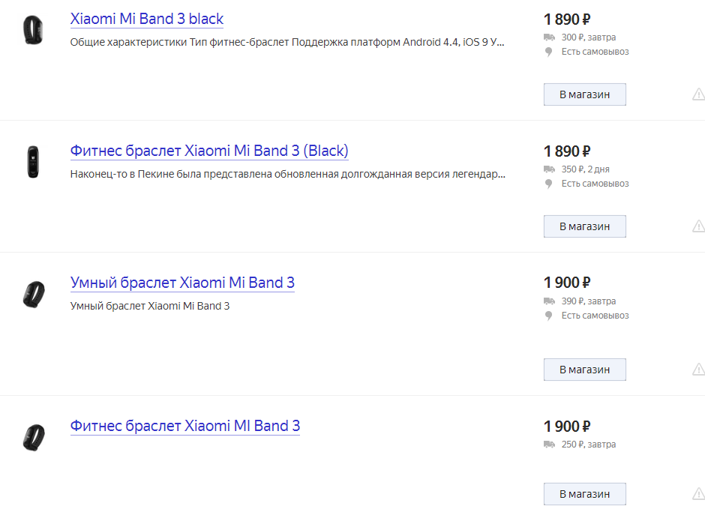This screenshot has width=705, height=512.
Task: Click pickup pin icon for Умный браслет offer
Action: [x=549, y=316]
